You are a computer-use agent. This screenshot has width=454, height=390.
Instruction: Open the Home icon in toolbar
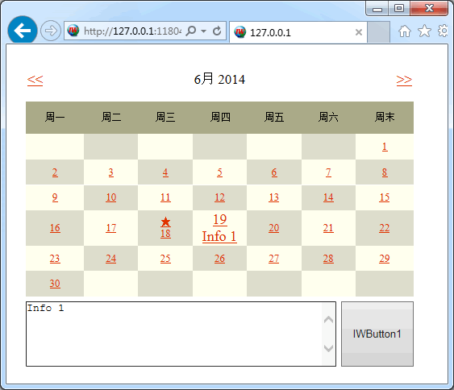(405, 31)
